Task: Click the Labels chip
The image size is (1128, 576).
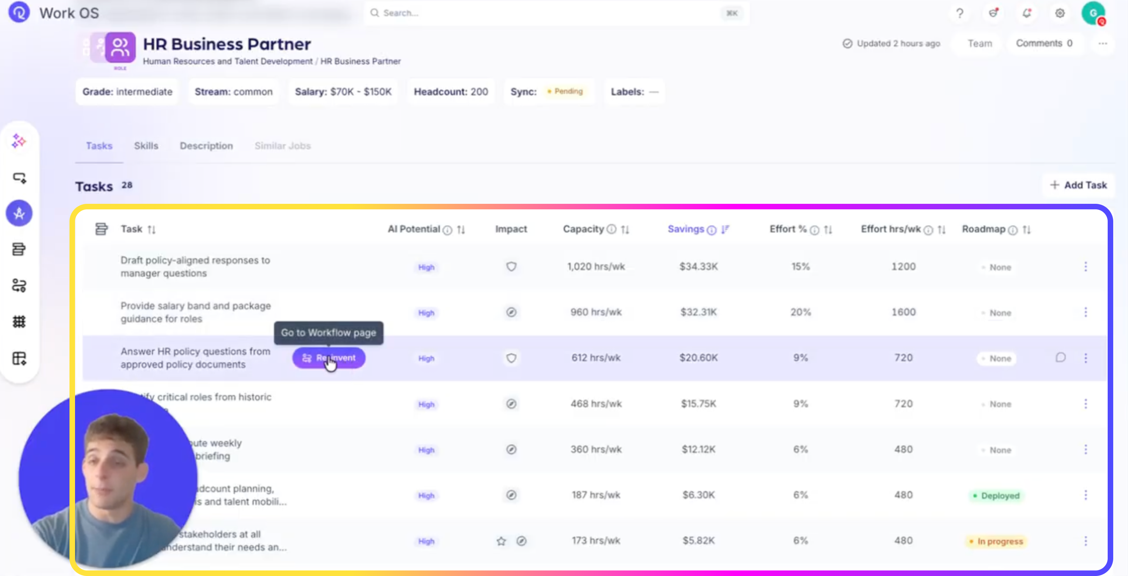Action: 634,92
